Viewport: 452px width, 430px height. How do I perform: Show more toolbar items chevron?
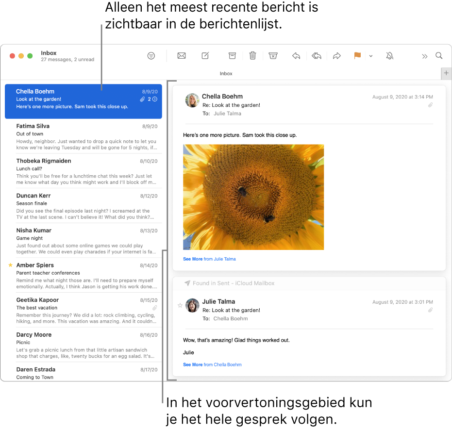point(425,56)
